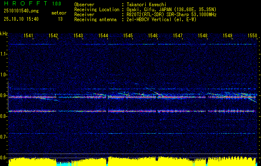Click the 1545 time marker
261x166 pixels.
pos(128,35)
